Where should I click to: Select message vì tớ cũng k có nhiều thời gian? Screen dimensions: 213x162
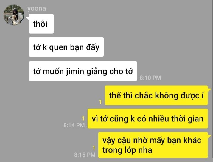coord(148,119)
